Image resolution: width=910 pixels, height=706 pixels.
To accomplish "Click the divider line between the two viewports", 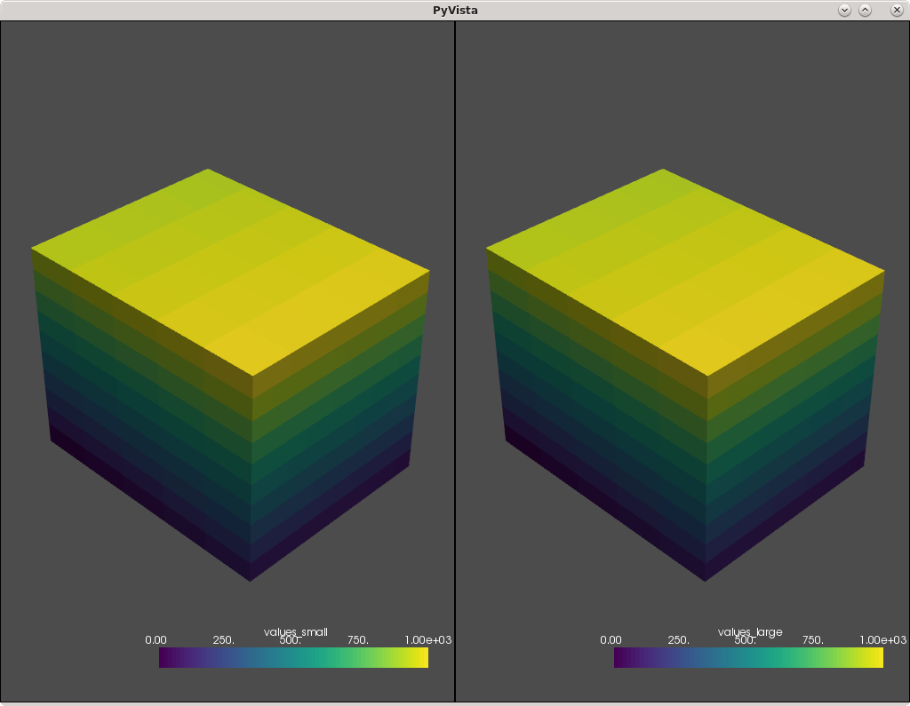I will [x=455, y=355].
